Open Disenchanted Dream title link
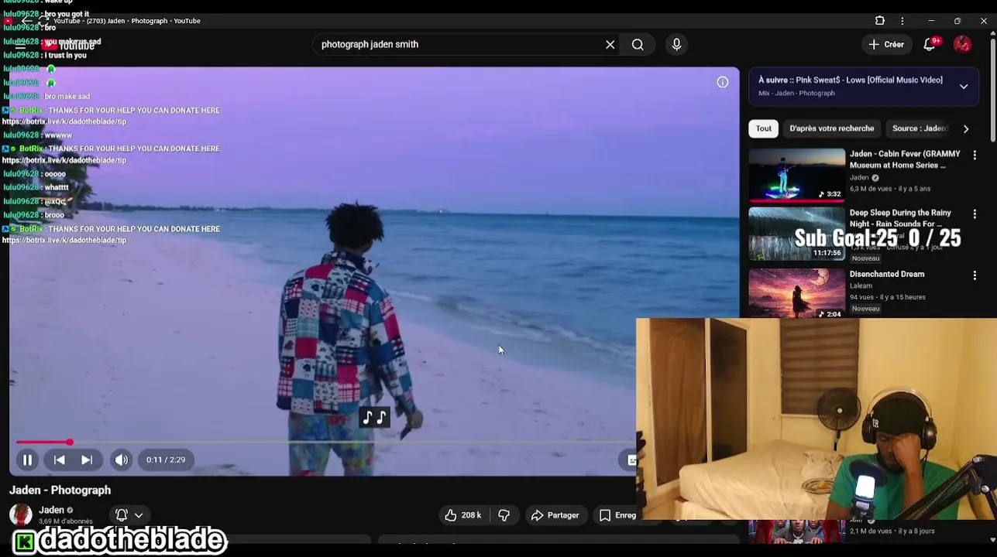Screen dimensions: 997x557 pos(886,274)
